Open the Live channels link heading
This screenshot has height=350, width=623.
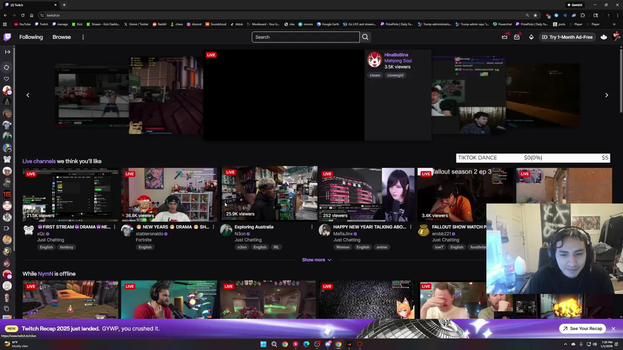tap(39, 161)
